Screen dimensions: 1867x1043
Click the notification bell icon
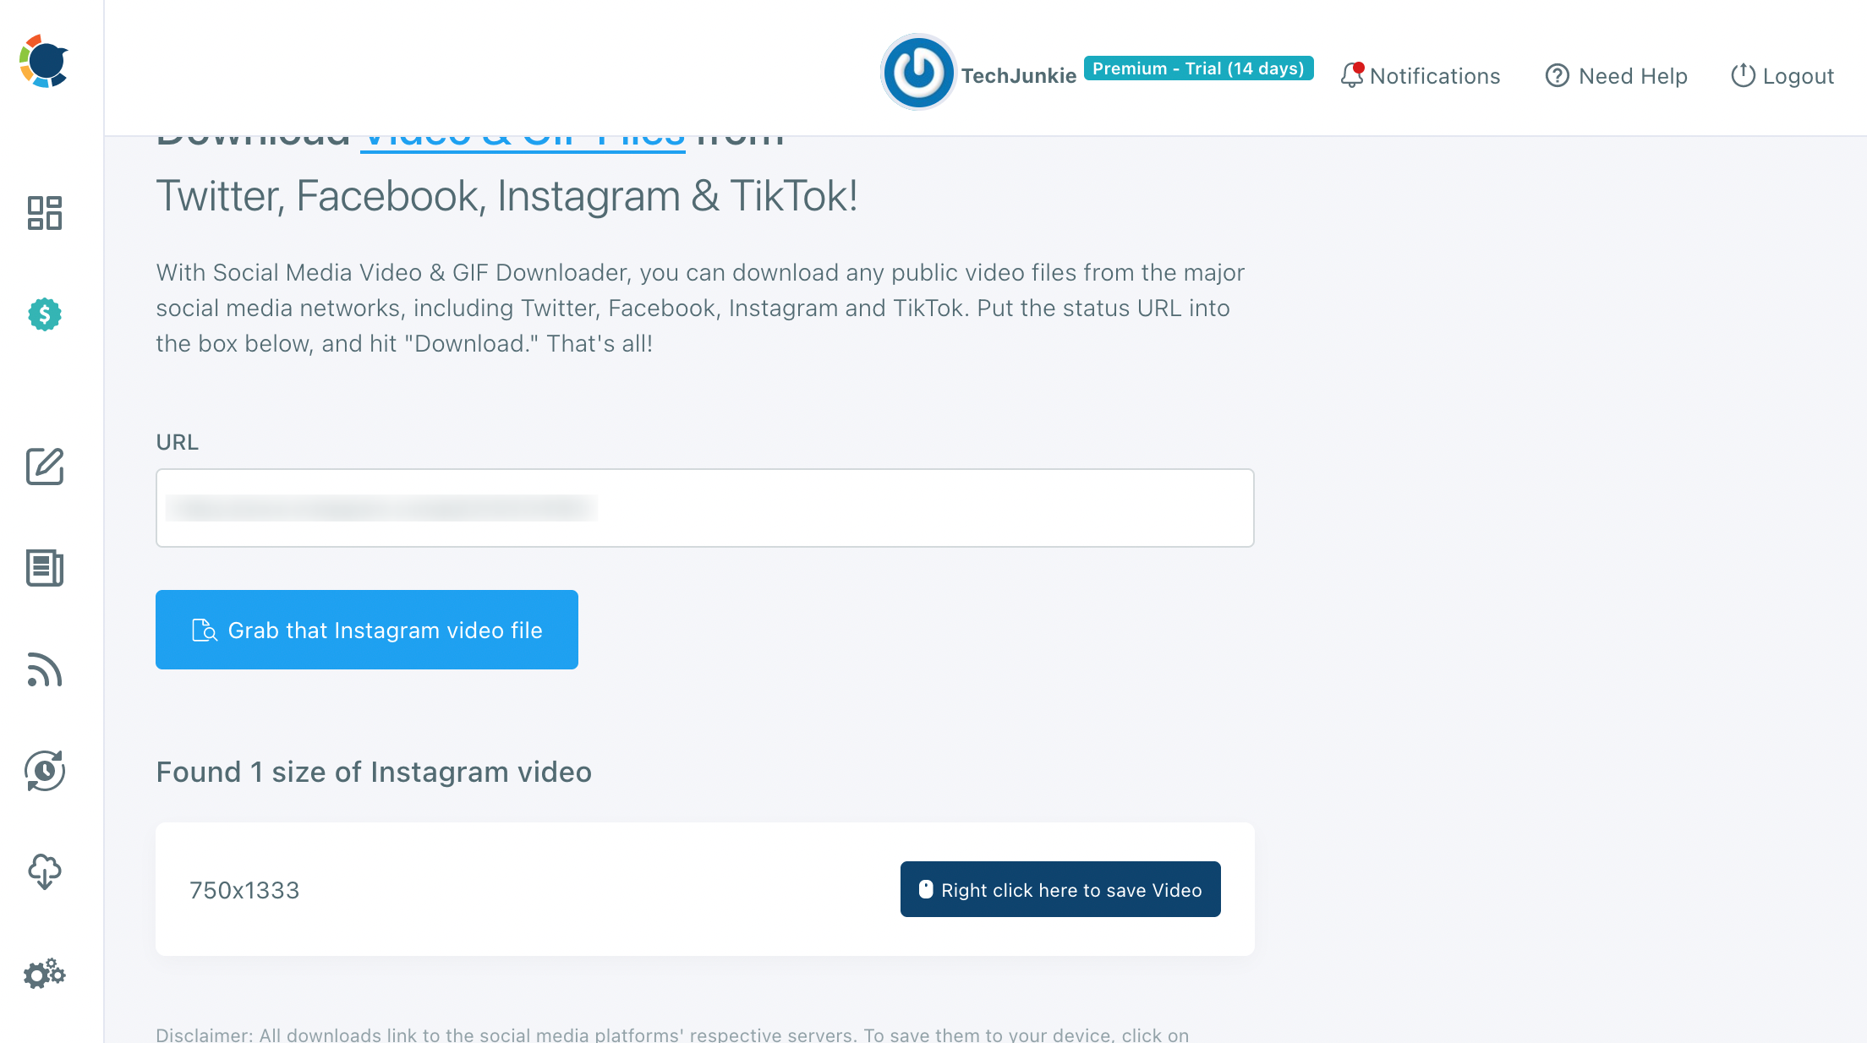tap(1351, 75)
